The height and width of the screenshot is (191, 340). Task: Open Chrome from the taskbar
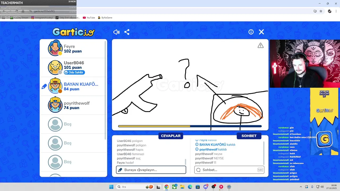(167, 187)
